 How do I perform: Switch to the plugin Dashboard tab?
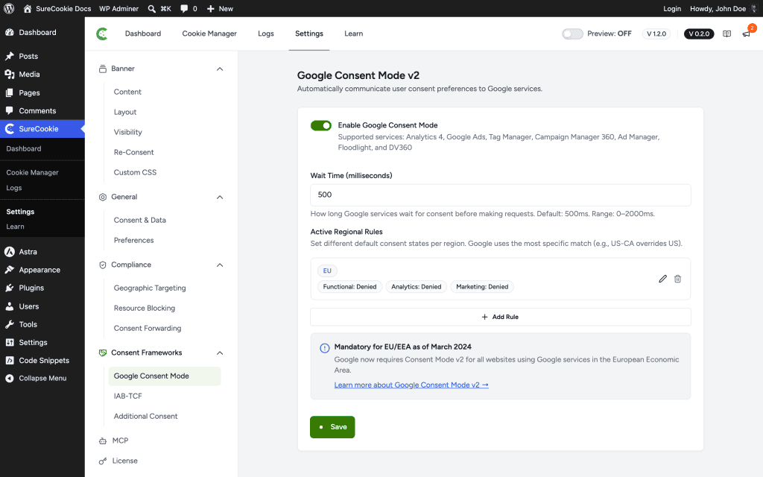[142, 34]
